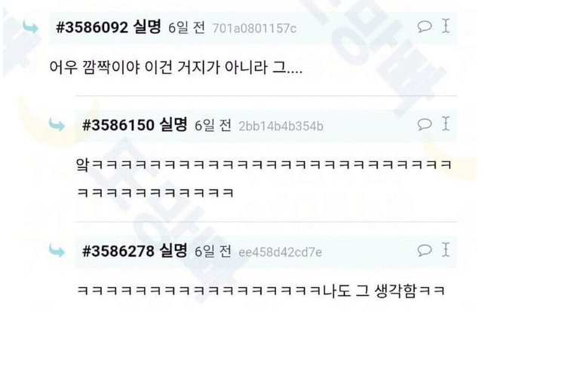
Task: Click the 6일 전 timestamp on comment #3586092
Action: [x=187, y=28]
